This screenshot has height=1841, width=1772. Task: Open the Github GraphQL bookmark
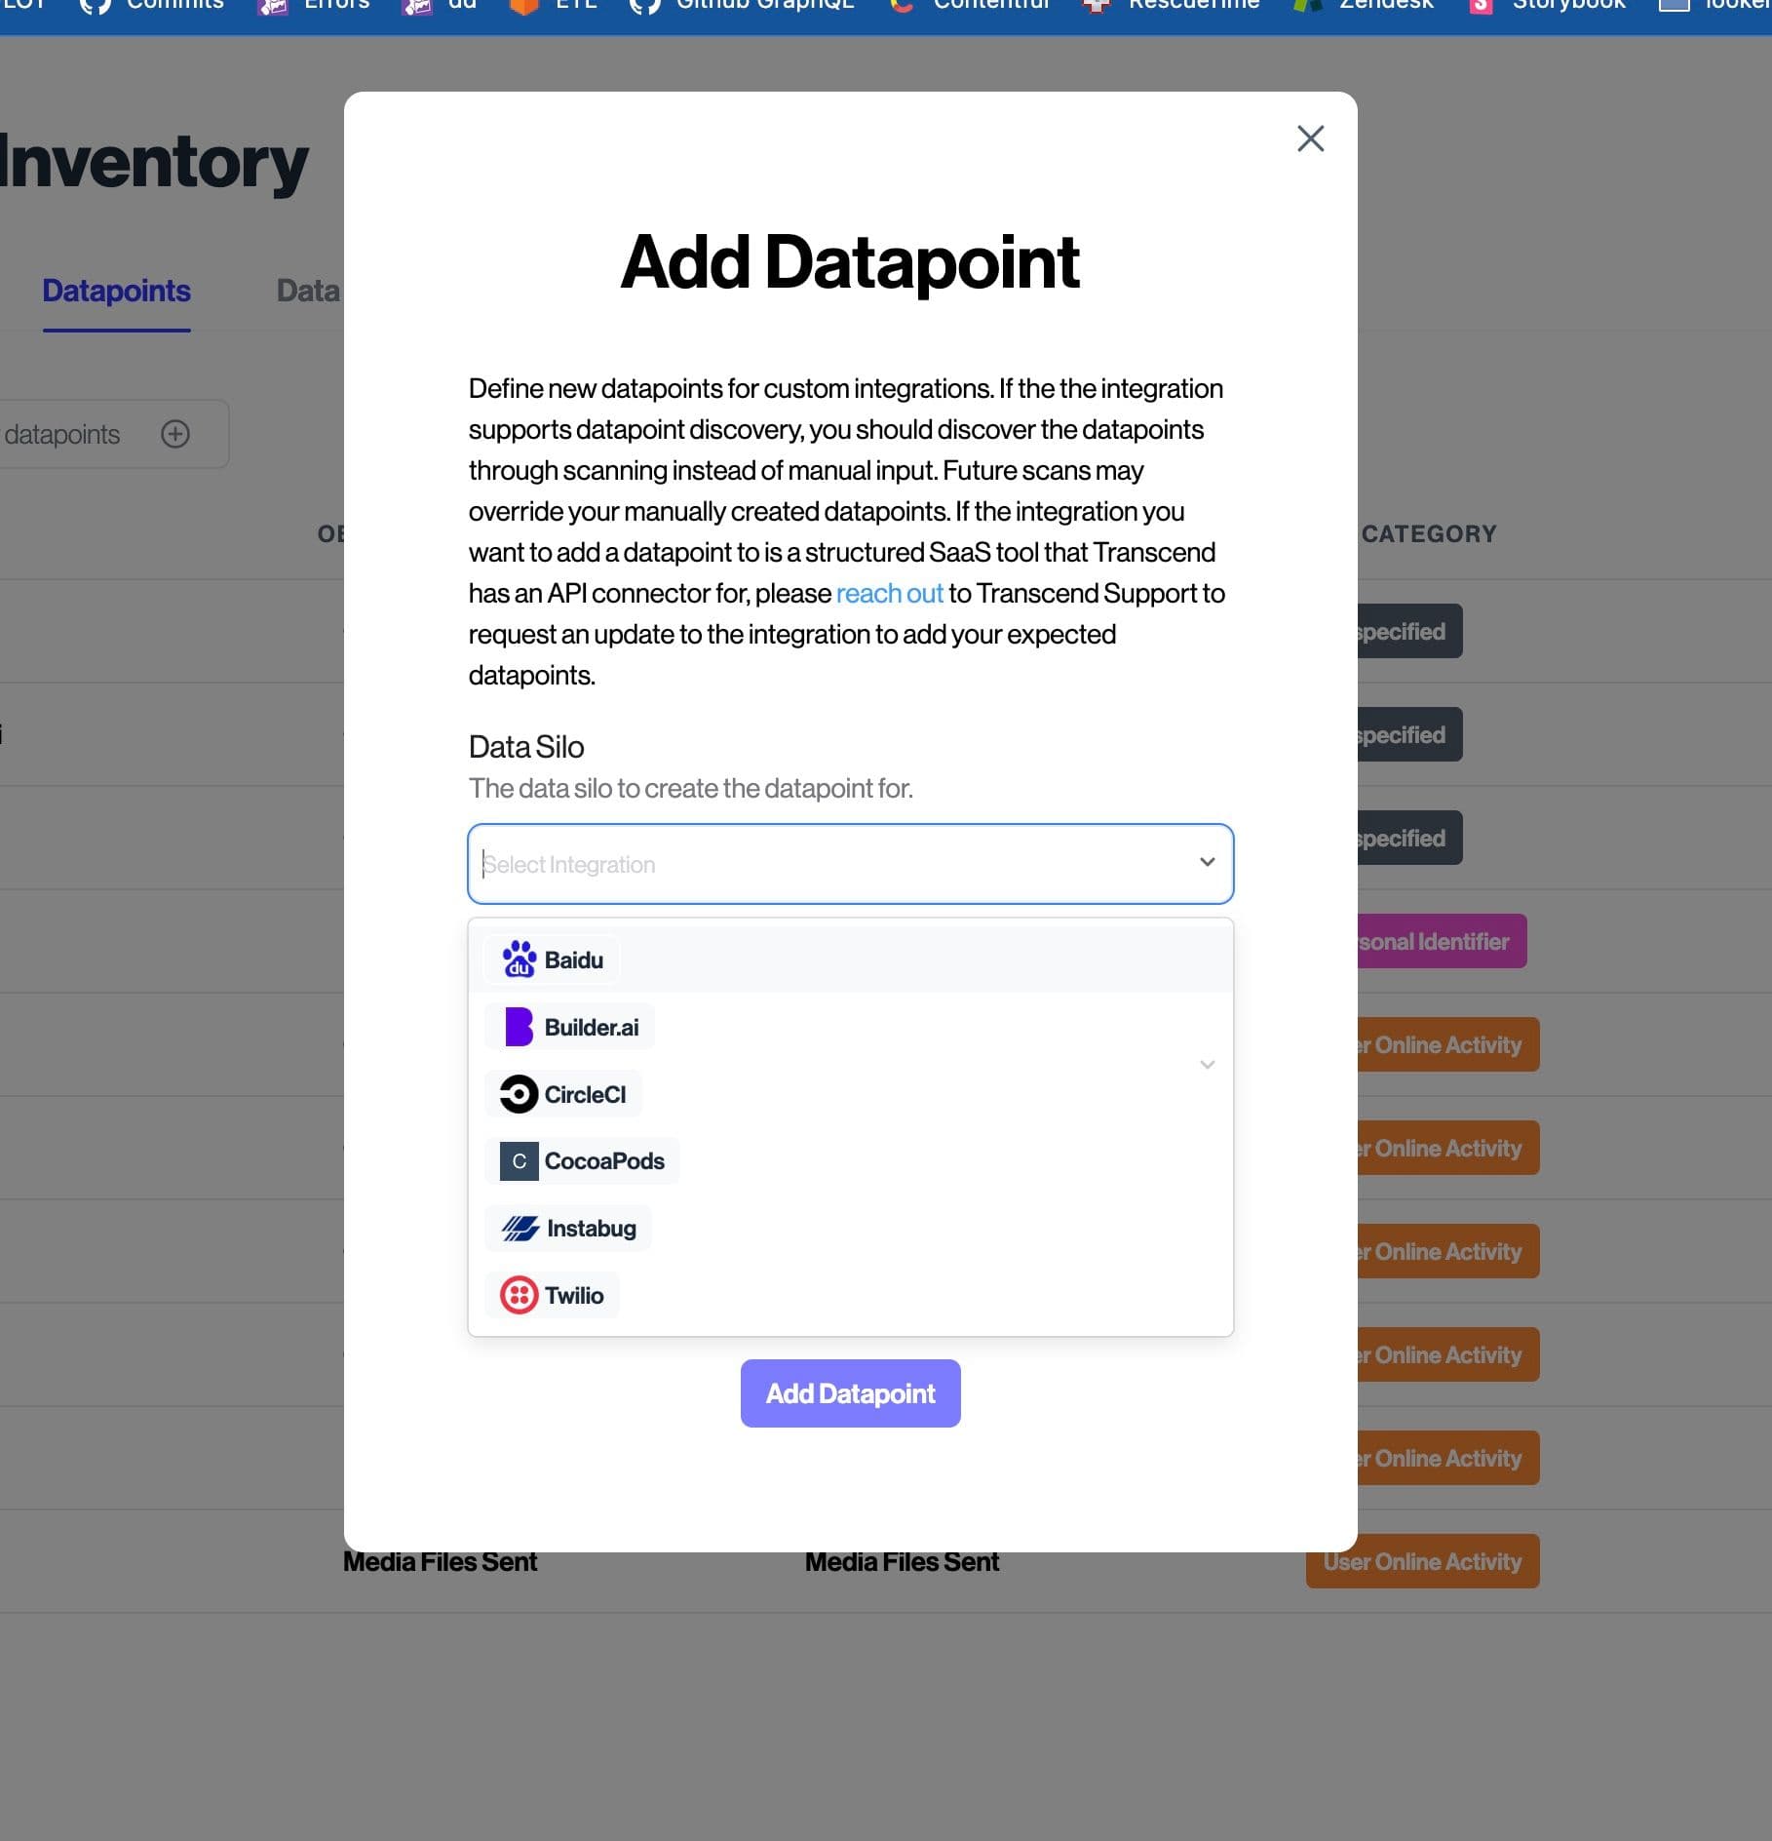click(x=764, y=6)
